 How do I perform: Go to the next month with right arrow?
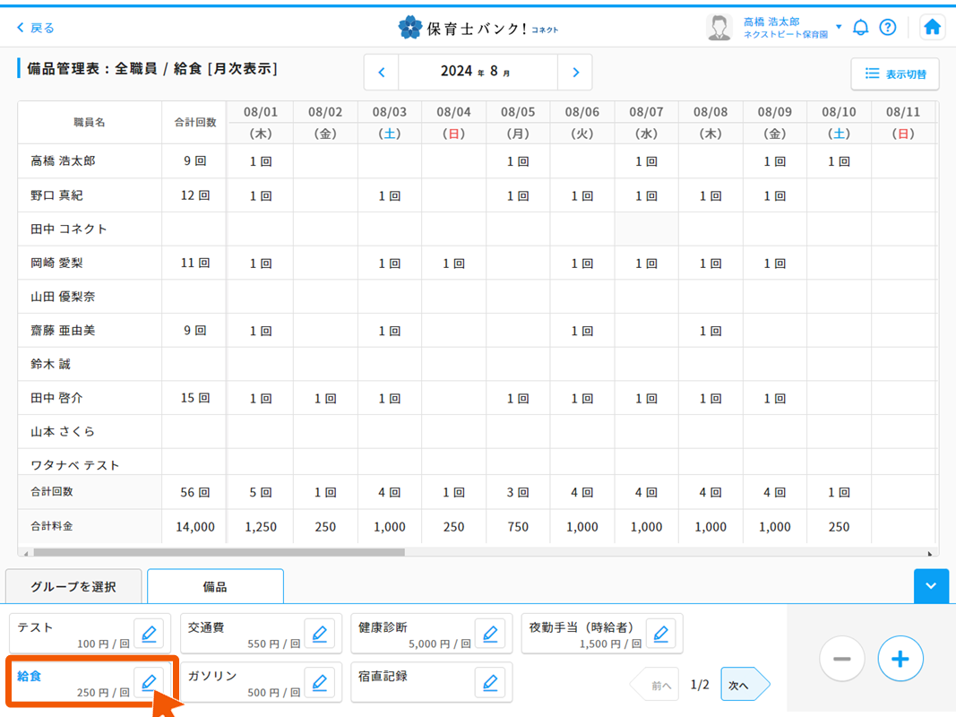point(575,73)
